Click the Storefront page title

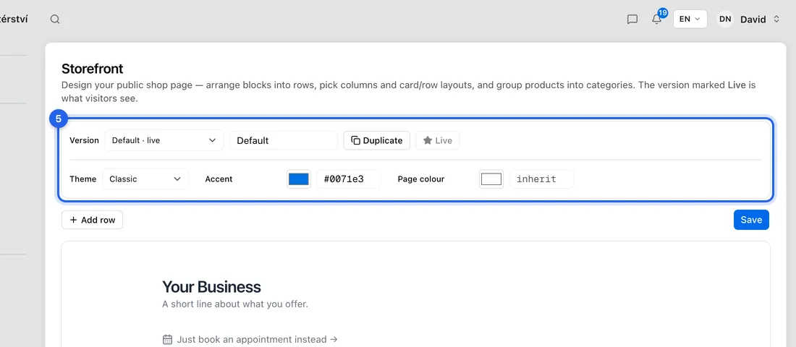[x=93, y=69]
